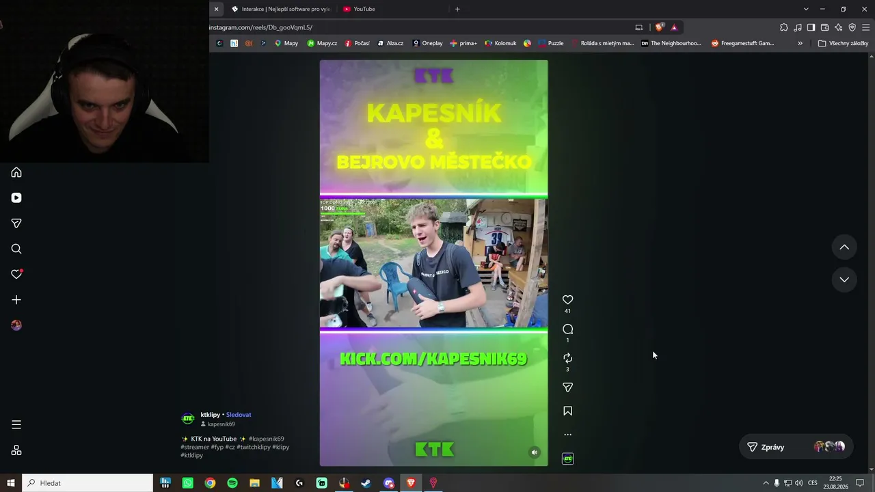Save the reel with bookmark icon
The image size is (875, 492).
click(x=567, y=411)
